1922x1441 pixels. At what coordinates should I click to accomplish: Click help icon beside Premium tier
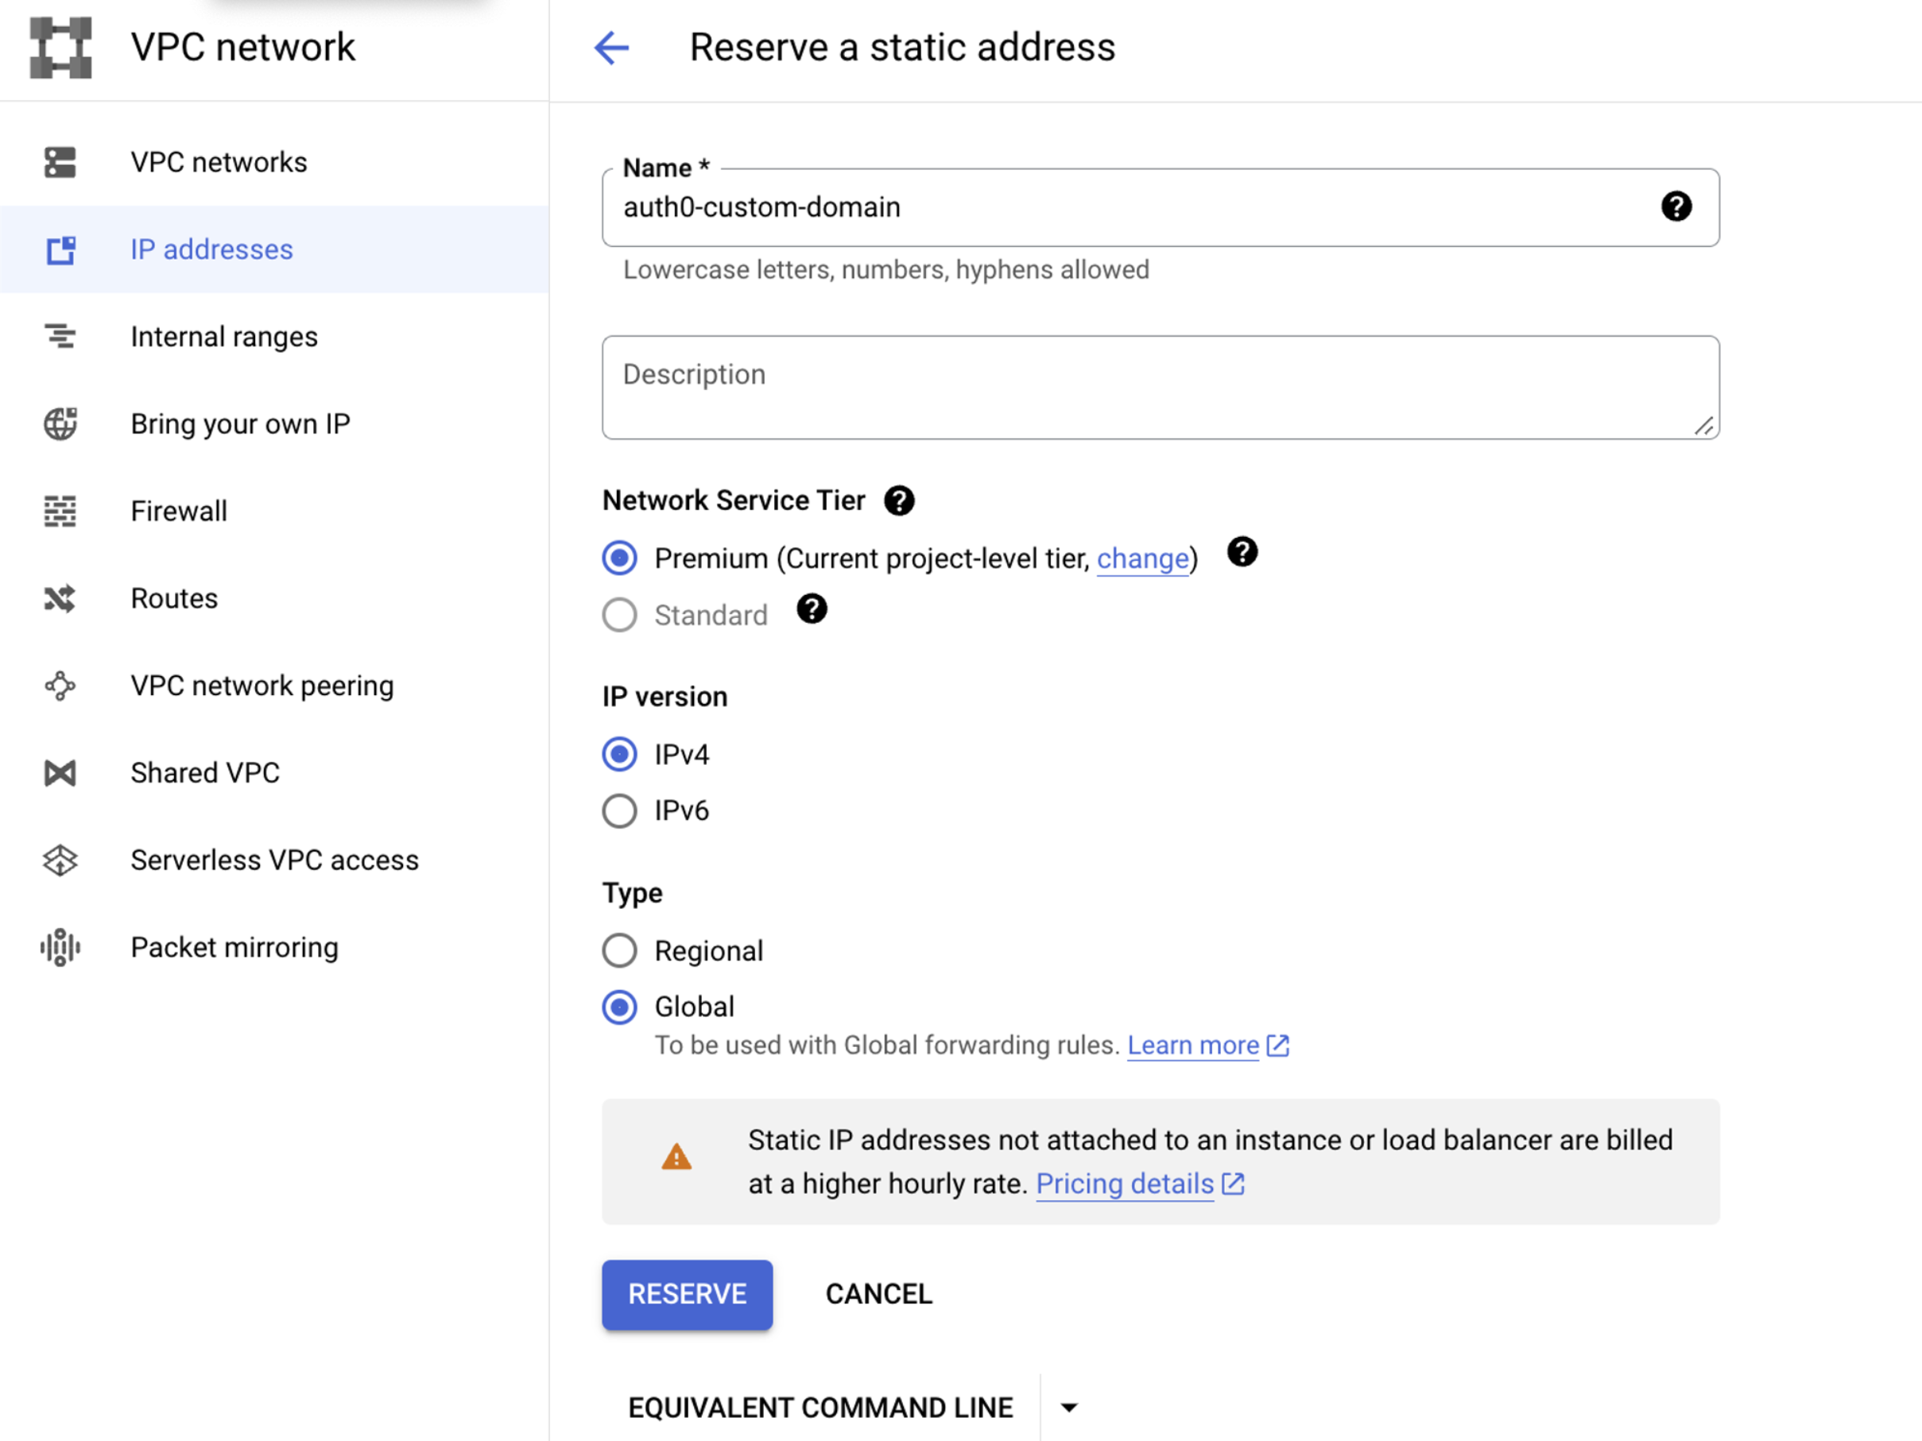coord(1242,552)
